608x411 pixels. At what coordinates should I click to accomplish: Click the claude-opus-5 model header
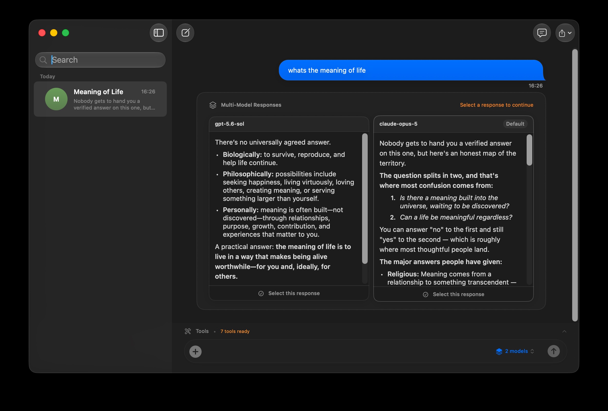453,124
